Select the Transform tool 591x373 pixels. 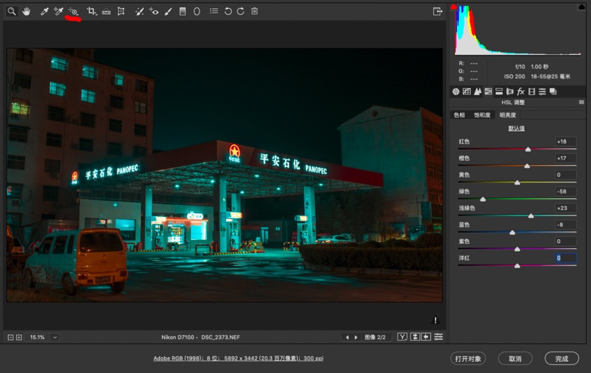pos(121,11)
